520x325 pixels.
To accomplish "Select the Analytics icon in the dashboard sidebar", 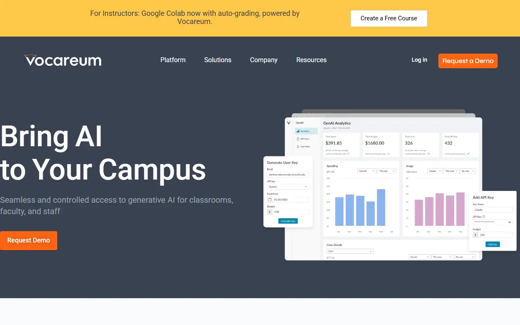I will [x=298, y=131].
